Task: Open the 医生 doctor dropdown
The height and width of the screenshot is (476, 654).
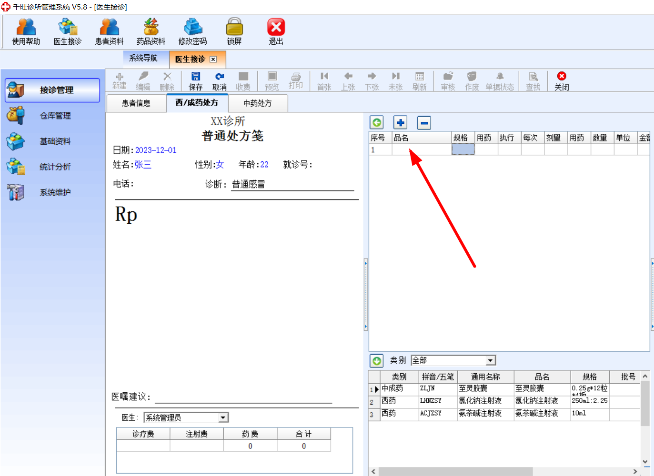Action: [223, 417]
